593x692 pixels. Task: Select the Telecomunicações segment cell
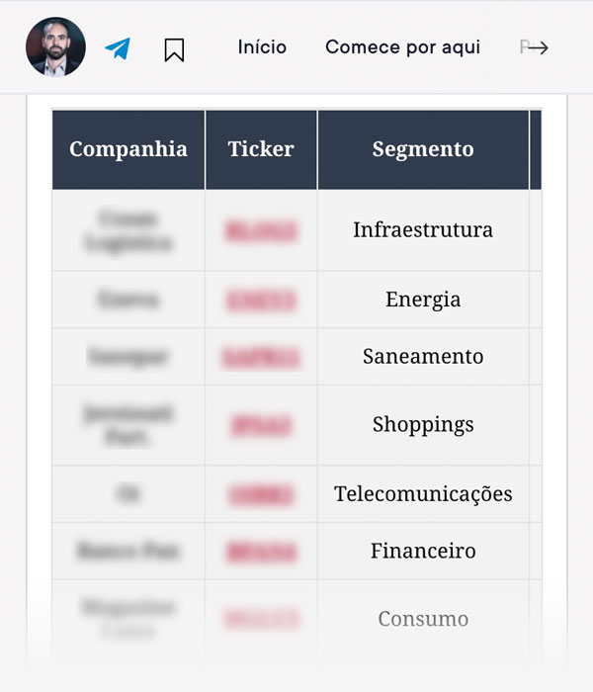423,494
